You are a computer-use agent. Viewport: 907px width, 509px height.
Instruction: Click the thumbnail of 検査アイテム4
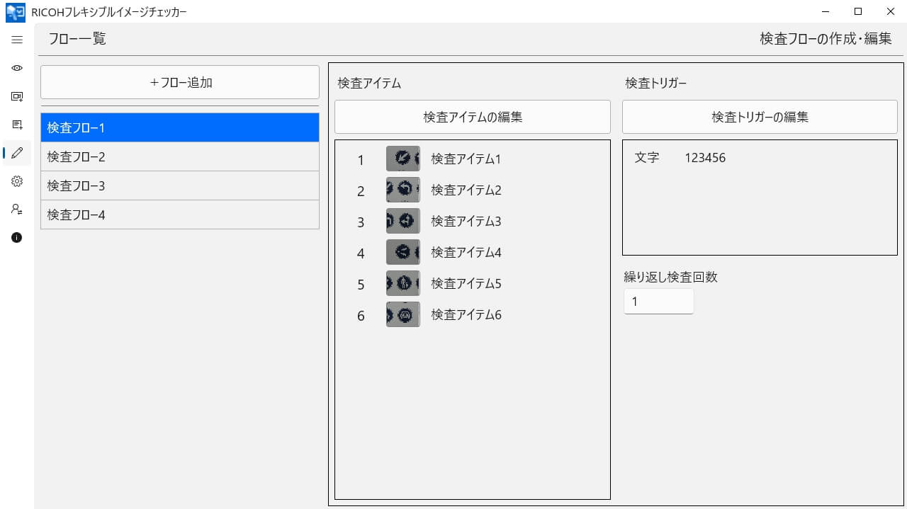[x=402, y=253]
